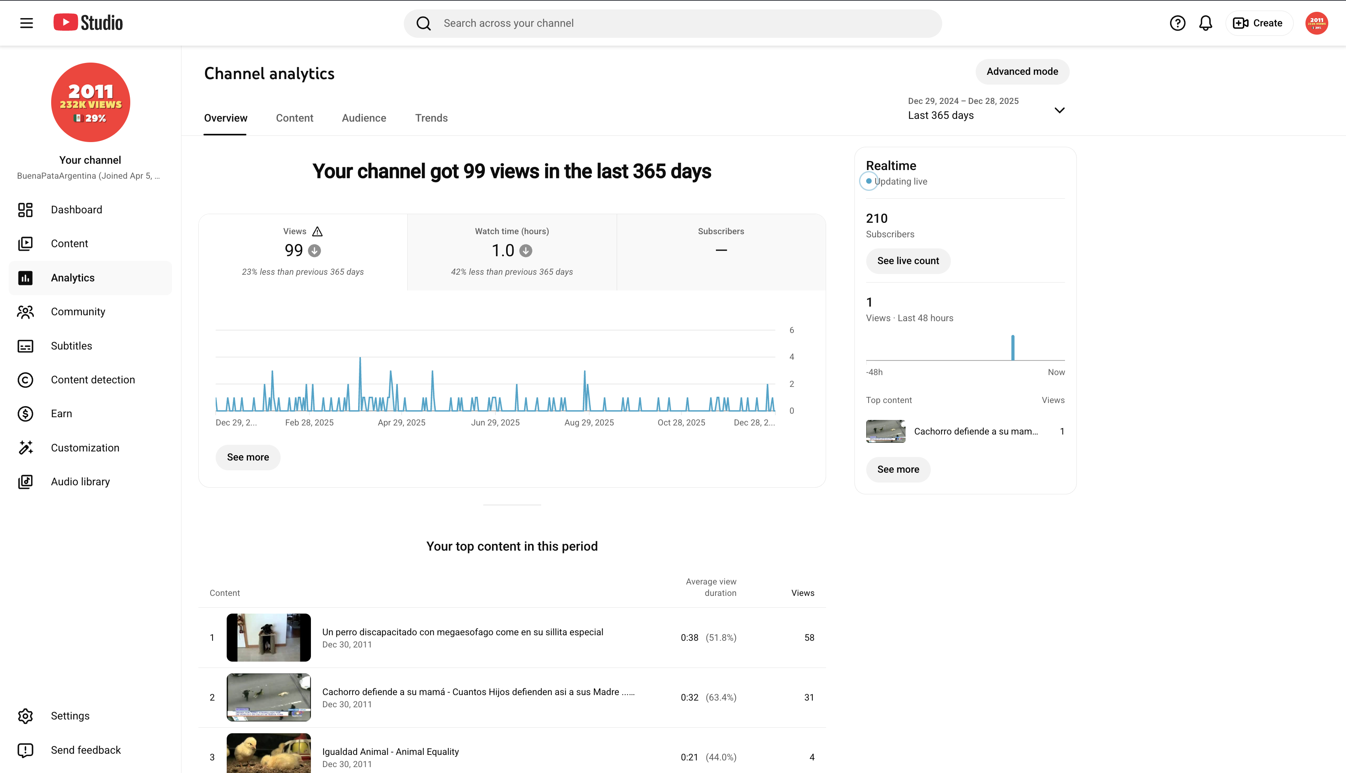Select the Subscribers metric card
This screenshot has width=1346, height=773.
click(x=721, y=252)
